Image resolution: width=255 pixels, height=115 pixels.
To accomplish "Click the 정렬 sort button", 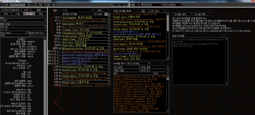I will click(x=143, y=11).
